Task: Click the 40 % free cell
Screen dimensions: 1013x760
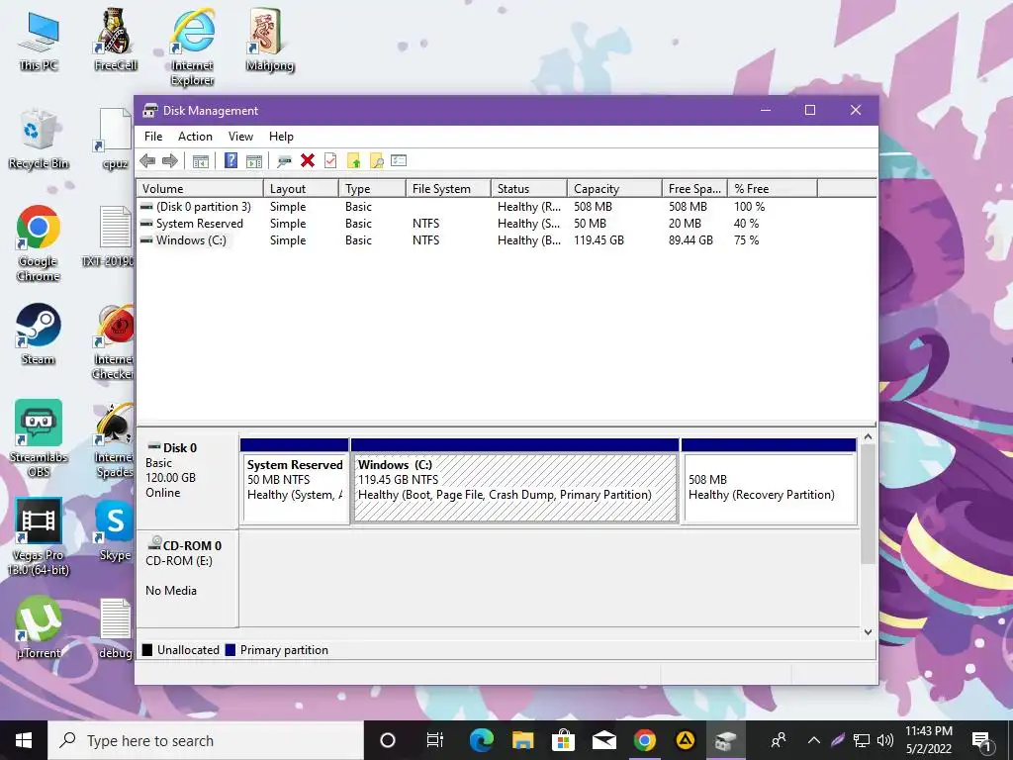Action: click(x=746, y=224)
